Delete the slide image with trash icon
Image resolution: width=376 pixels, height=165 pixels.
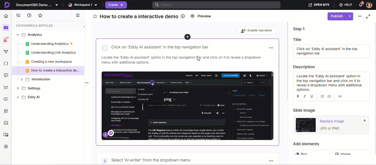pos(364,120)
